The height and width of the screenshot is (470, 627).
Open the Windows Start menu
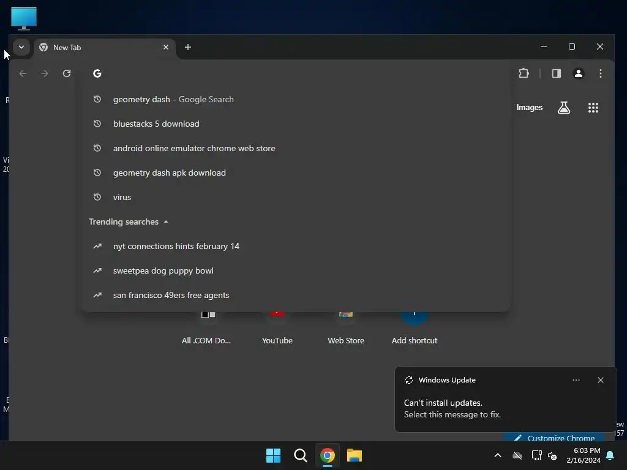click(274, 455)
